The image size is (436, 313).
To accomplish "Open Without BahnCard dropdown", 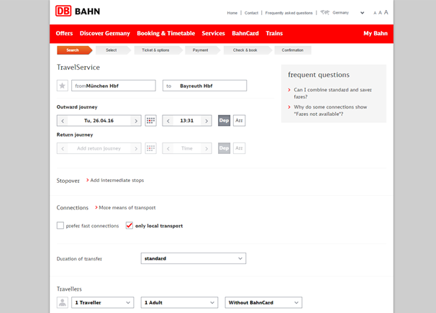I will (263, 303).
